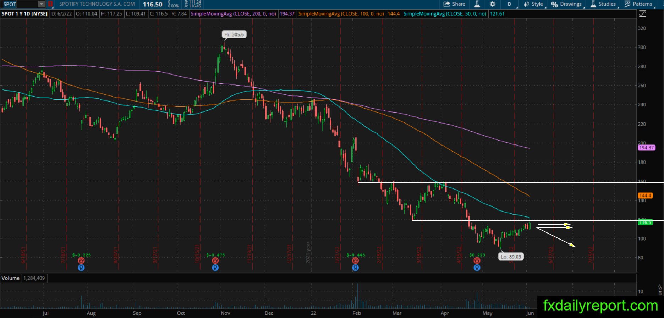Click the L: 109.41 low value
This screenshot has width=664, height=318.
click(136, 14)
